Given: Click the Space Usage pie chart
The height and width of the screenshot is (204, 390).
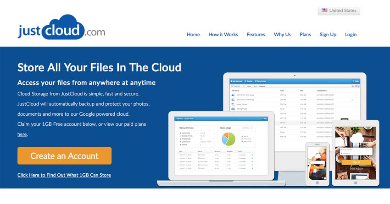Looking at the screenshot, I should [x=228, y=139].
